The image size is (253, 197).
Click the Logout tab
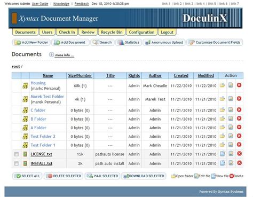(x=167, y=32)
